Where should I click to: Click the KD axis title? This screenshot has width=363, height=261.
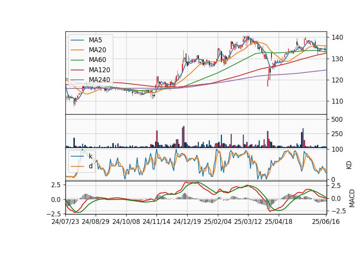349,165
